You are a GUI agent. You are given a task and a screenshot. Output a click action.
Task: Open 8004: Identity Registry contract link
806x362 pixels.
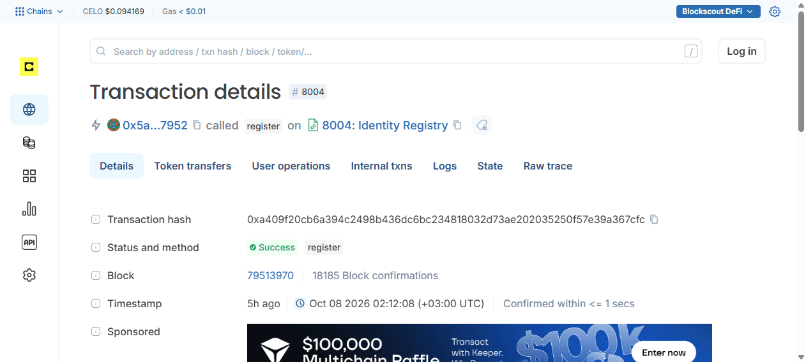(x=385, y=126)
